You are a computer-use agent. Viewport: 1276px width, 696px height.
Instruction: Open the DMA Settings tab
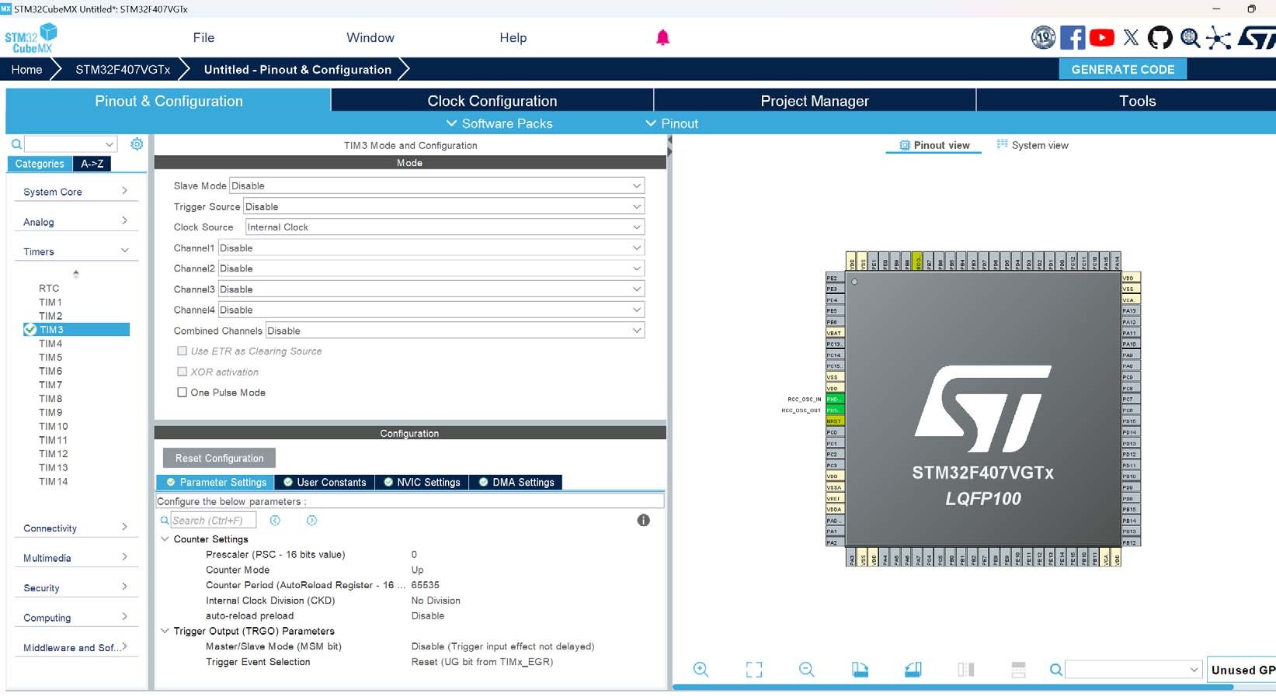click(516, 482)
